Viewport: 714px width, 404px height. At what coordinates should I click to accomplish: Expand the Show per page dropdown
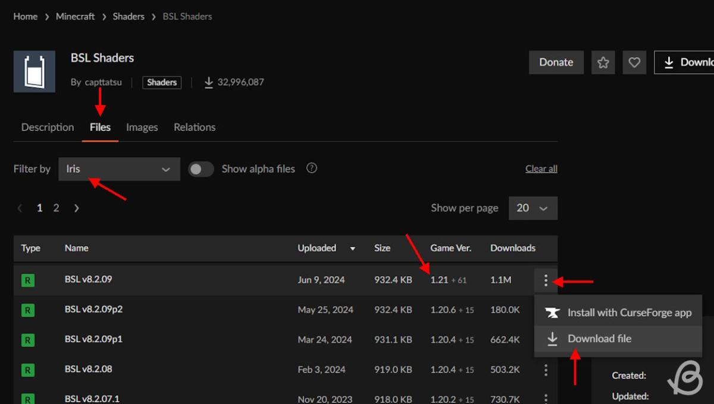533,208
